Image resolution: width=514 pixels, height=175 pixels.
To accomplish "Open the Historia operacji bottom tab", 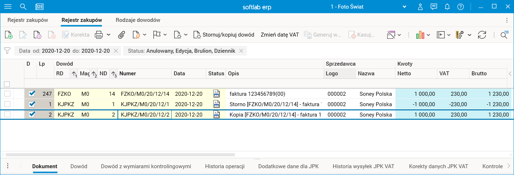I will 225,166.
